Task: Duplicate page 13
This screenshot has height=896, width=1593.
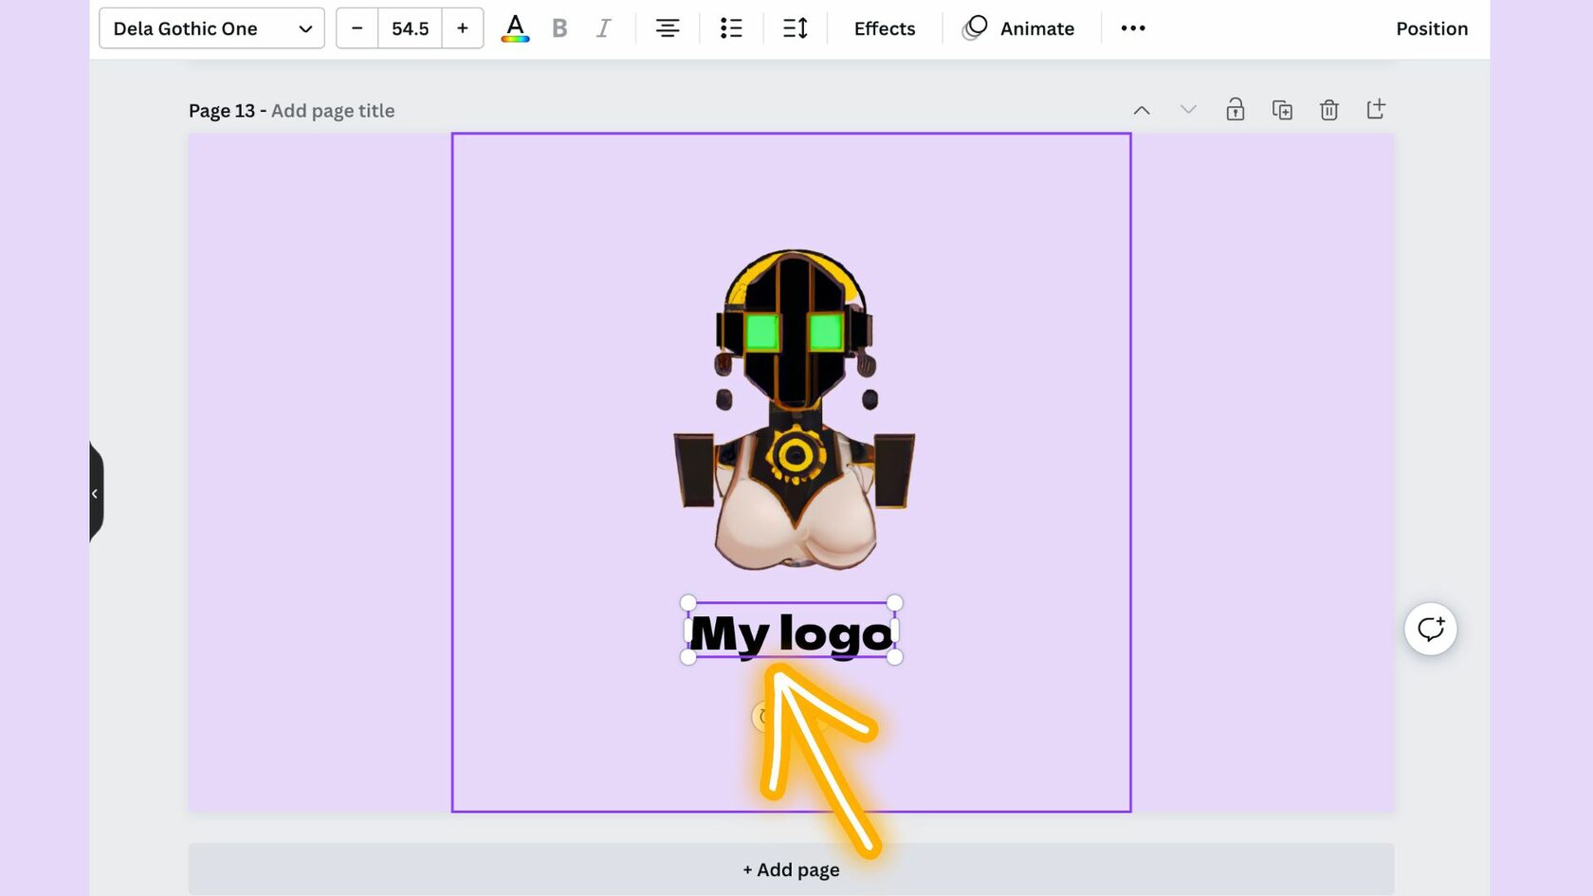Action: 1282,110
